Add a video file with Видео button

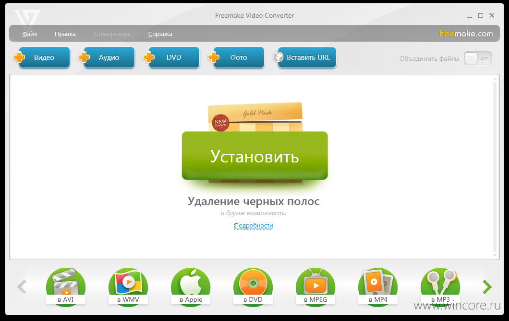tap(42, 57)
